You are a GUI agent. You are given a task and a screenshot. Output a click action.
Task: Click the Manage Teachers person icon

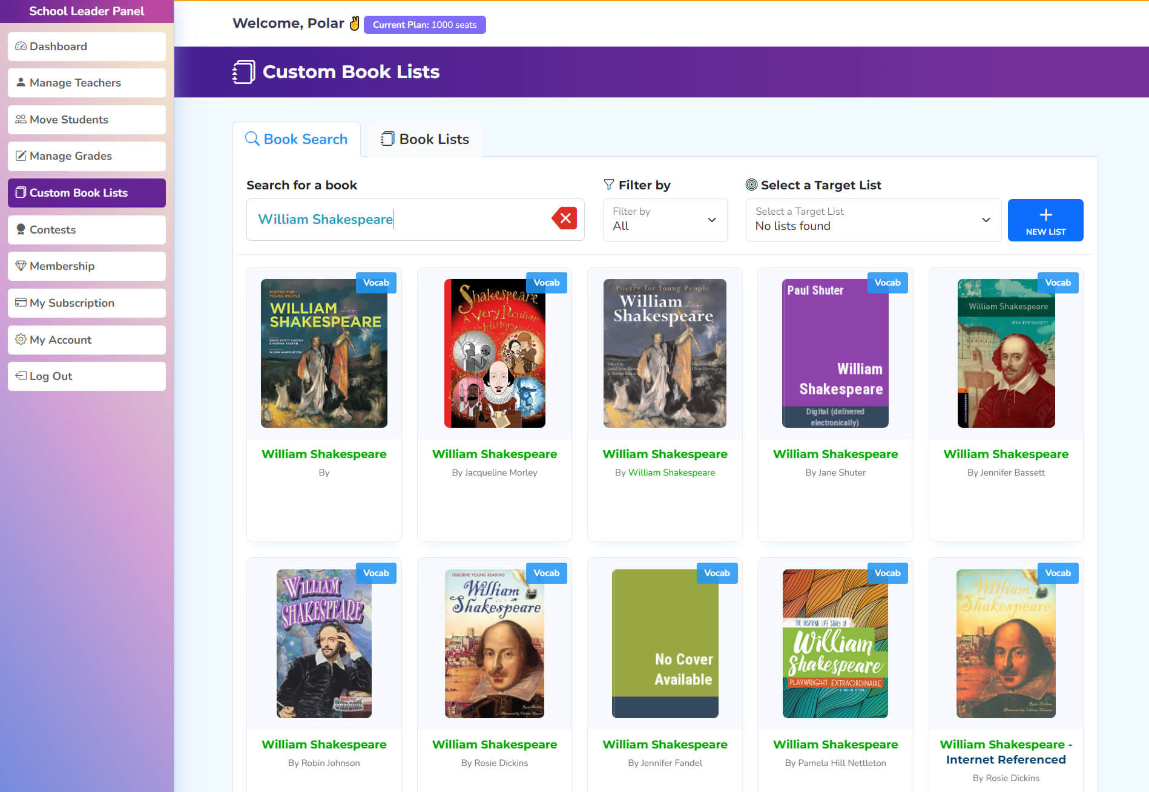[21, 83]
